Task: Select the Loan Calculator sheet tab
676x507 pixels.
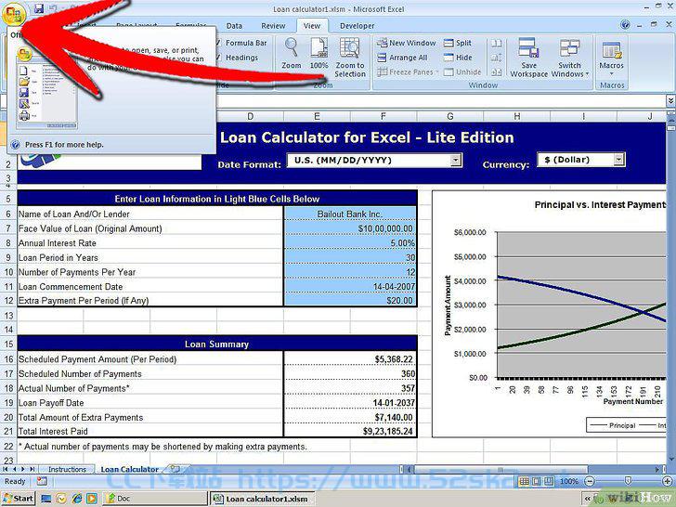Action: (x=130, y=469)
